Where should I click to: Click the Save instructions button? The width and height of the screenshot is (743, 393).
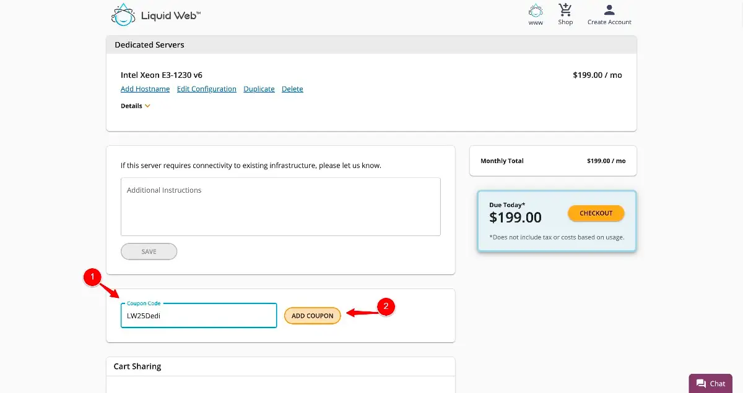click(149, 251)
